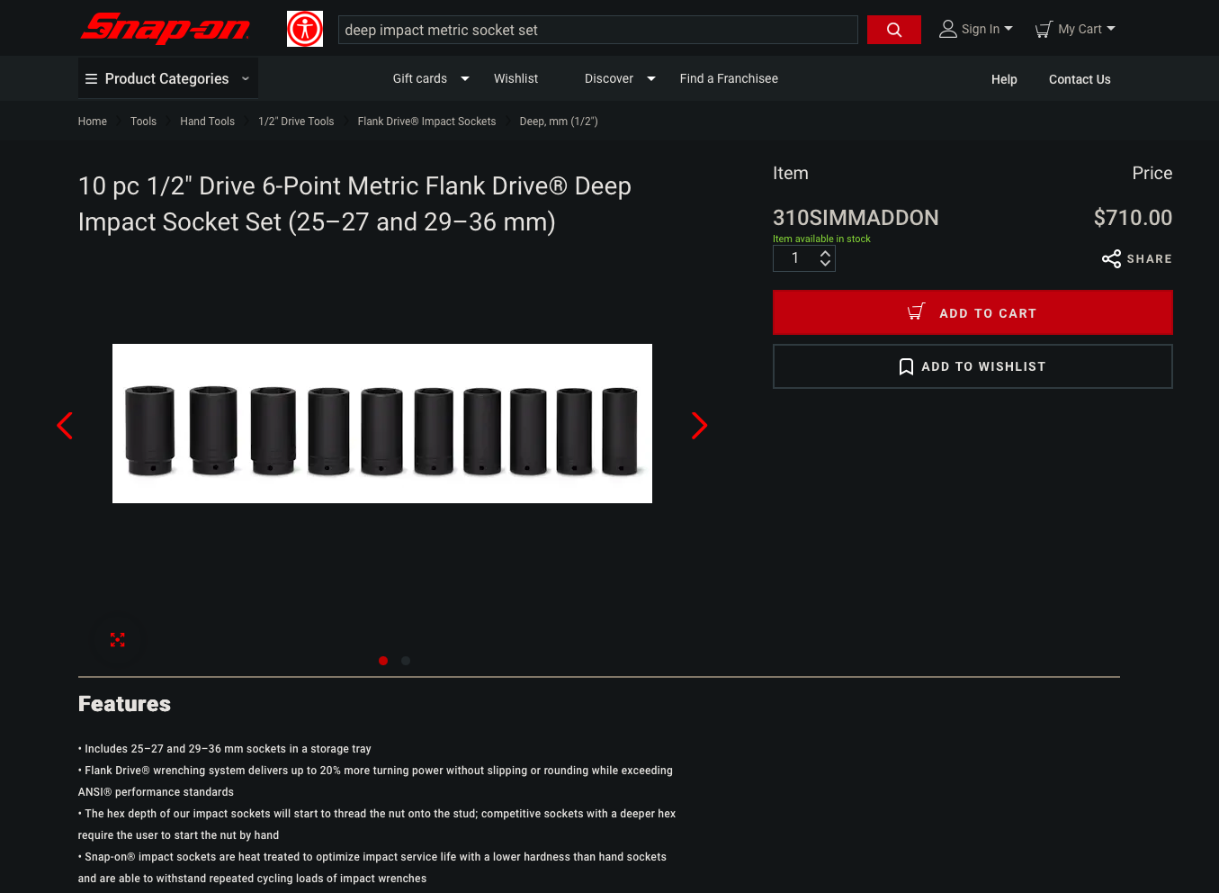Screen dimensions: 1219x893
Task: Show the next product image
Action: [699, 425]
